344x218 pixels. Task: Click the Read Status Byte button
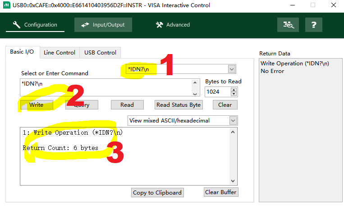pos(179,105)
